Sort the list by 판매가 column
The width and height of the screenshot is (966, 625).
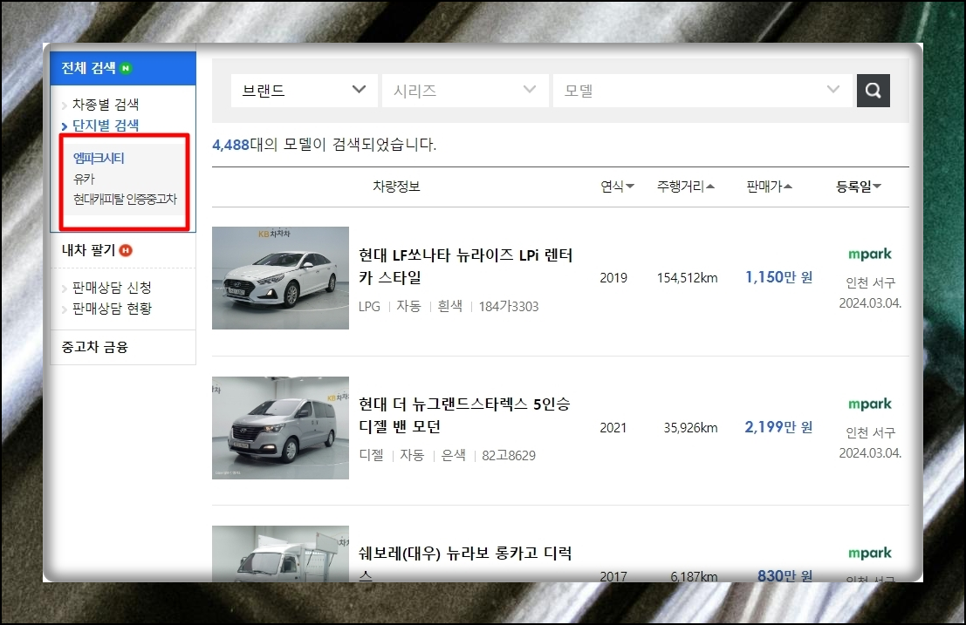point(770,187)
